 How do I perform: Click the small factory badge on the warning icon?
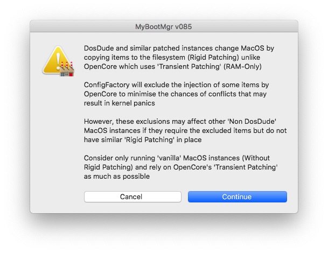click(x=67, y=69)
